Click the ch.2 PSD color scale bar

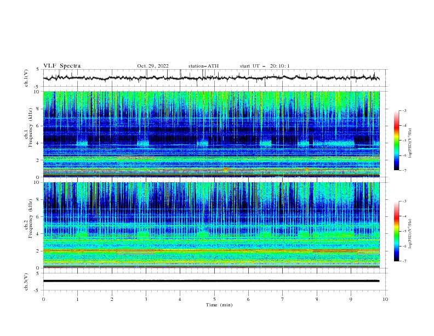pyautogui.click(x=397, y=231)
